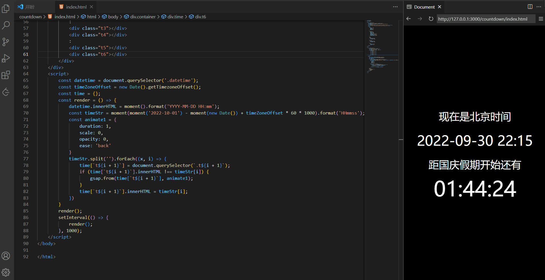Select div.container in the breadcrumb

(x=142, y=17)
